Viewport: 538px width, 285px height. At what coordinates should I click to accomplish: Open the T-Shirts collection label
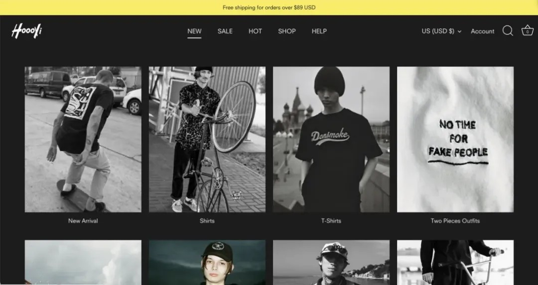pyautogui.click(x=331, y=221)
